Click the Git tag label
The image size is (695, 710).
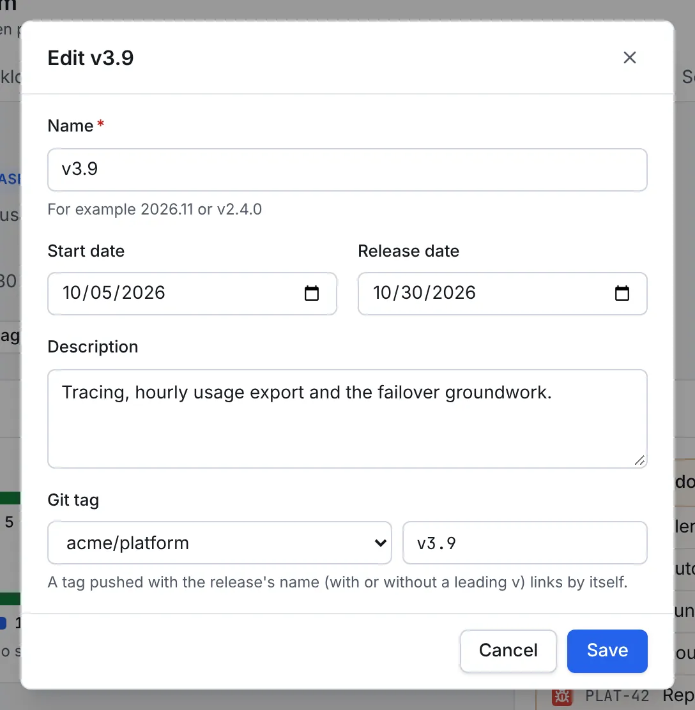73,500
